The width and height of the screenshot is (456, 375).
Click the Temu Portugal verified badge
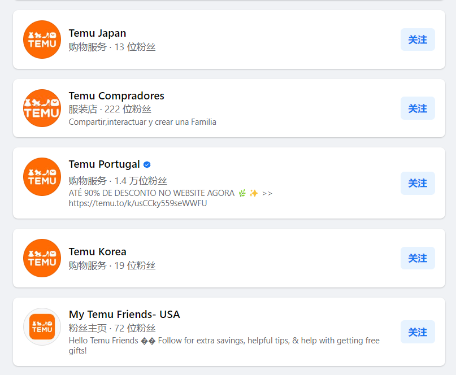point(147,165)
